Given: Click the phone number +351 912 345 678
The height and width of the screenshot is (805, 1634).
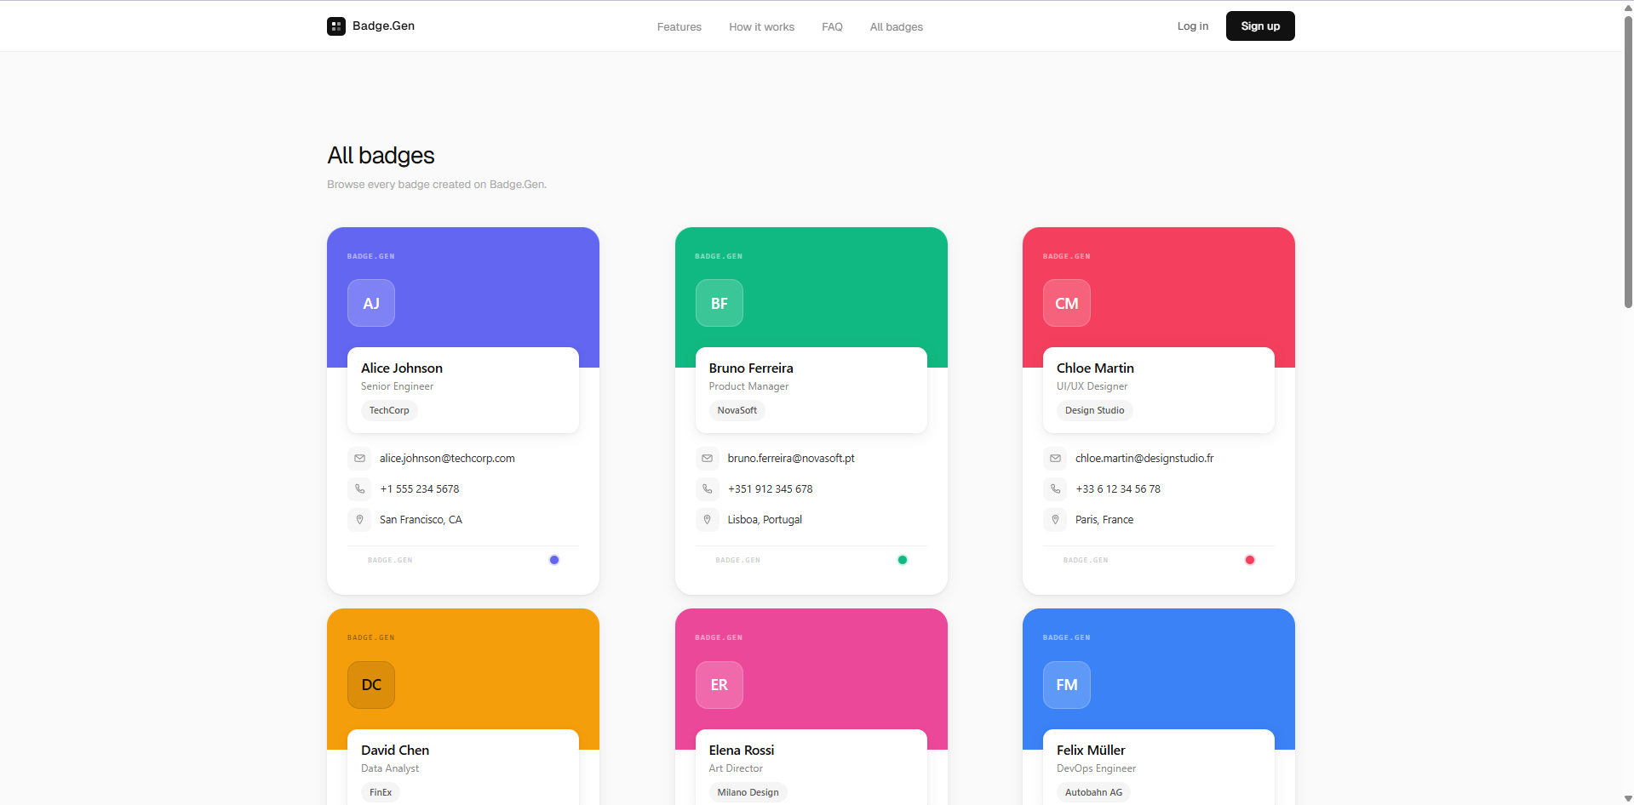Looking at the screenshot, I should click(771, 489).
